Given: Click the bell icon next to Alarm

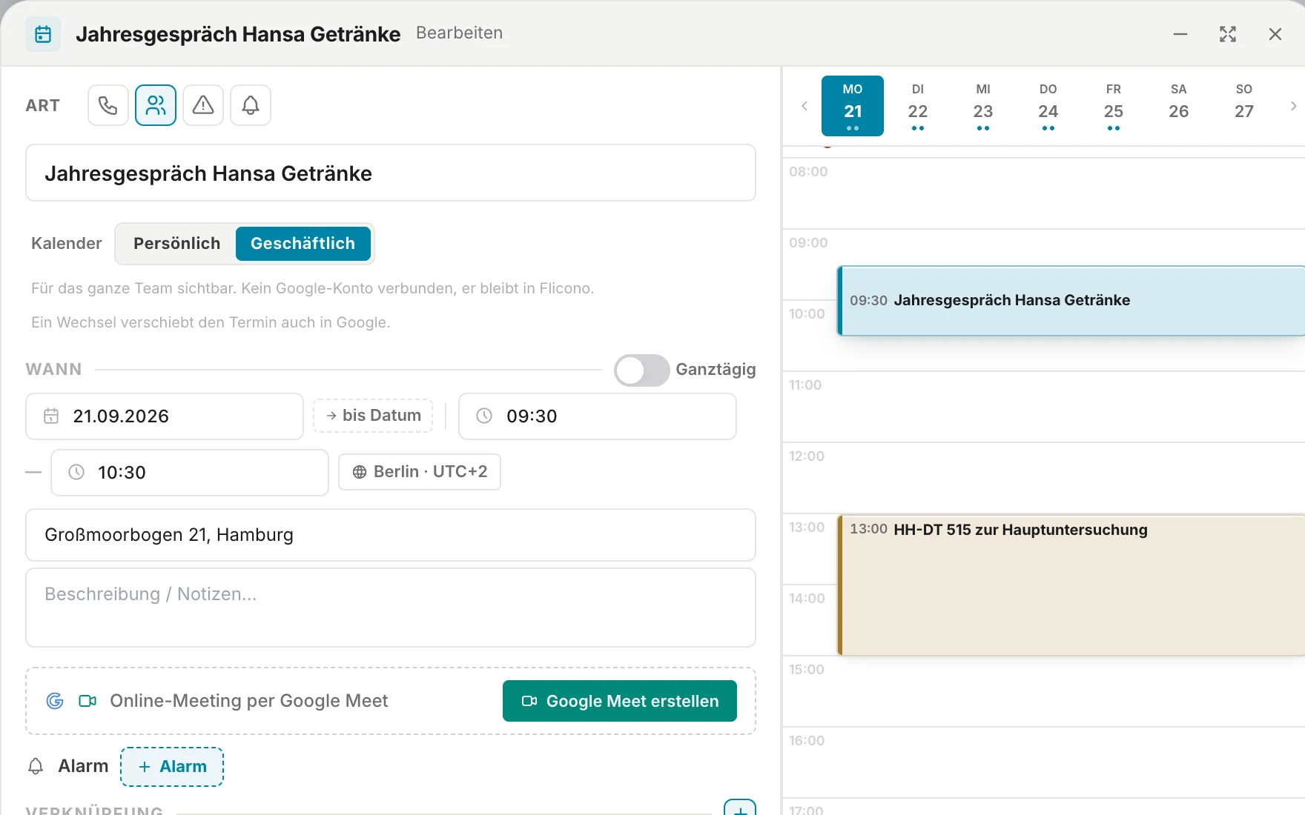Looking at the screenshot, I should pos(36,766).
